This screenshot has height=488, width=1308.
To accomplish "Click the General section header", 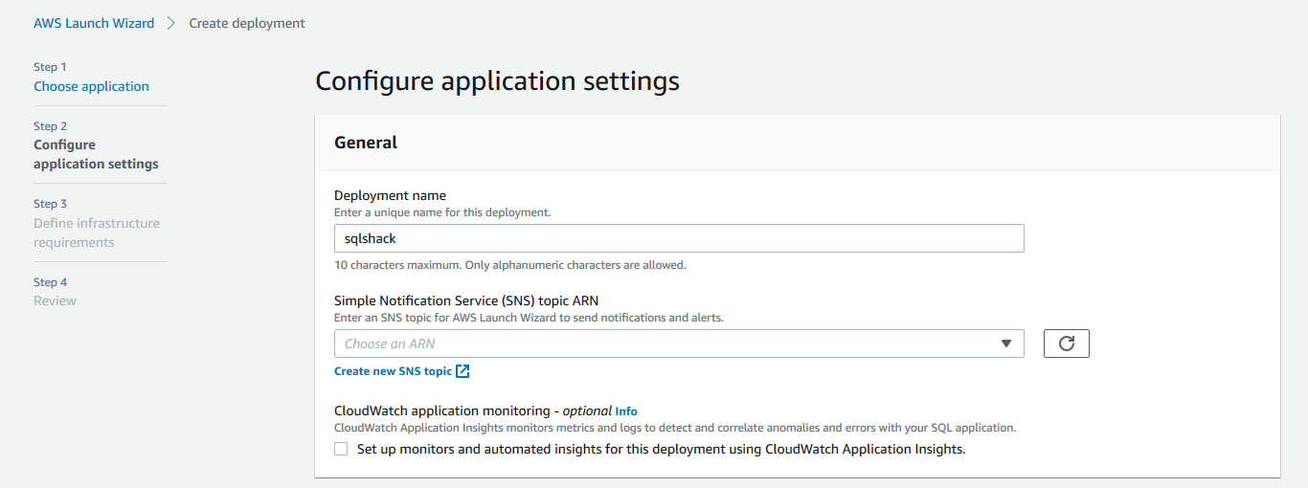I will [x=366, y=143].
